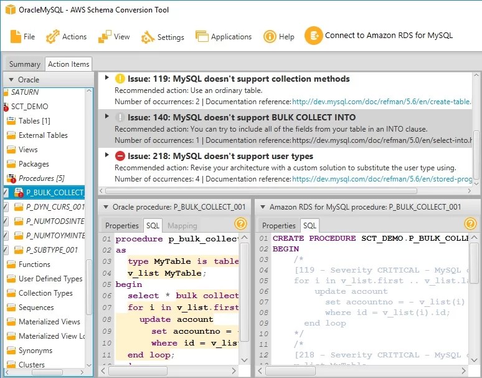Click help icon in Amazon RDS procedure panel

click(x=470, y=224)
